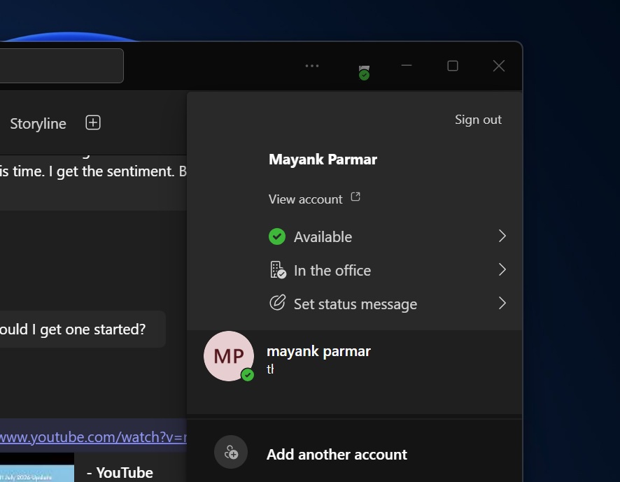Click the office building work-location icon
The image size is (620, 482).
[278, 270]
